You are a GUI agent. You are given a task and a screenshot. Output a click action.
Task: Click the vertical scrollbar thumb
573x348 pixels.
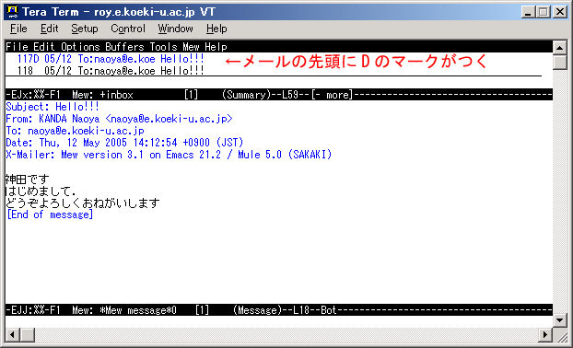click(x=559, y=62)
